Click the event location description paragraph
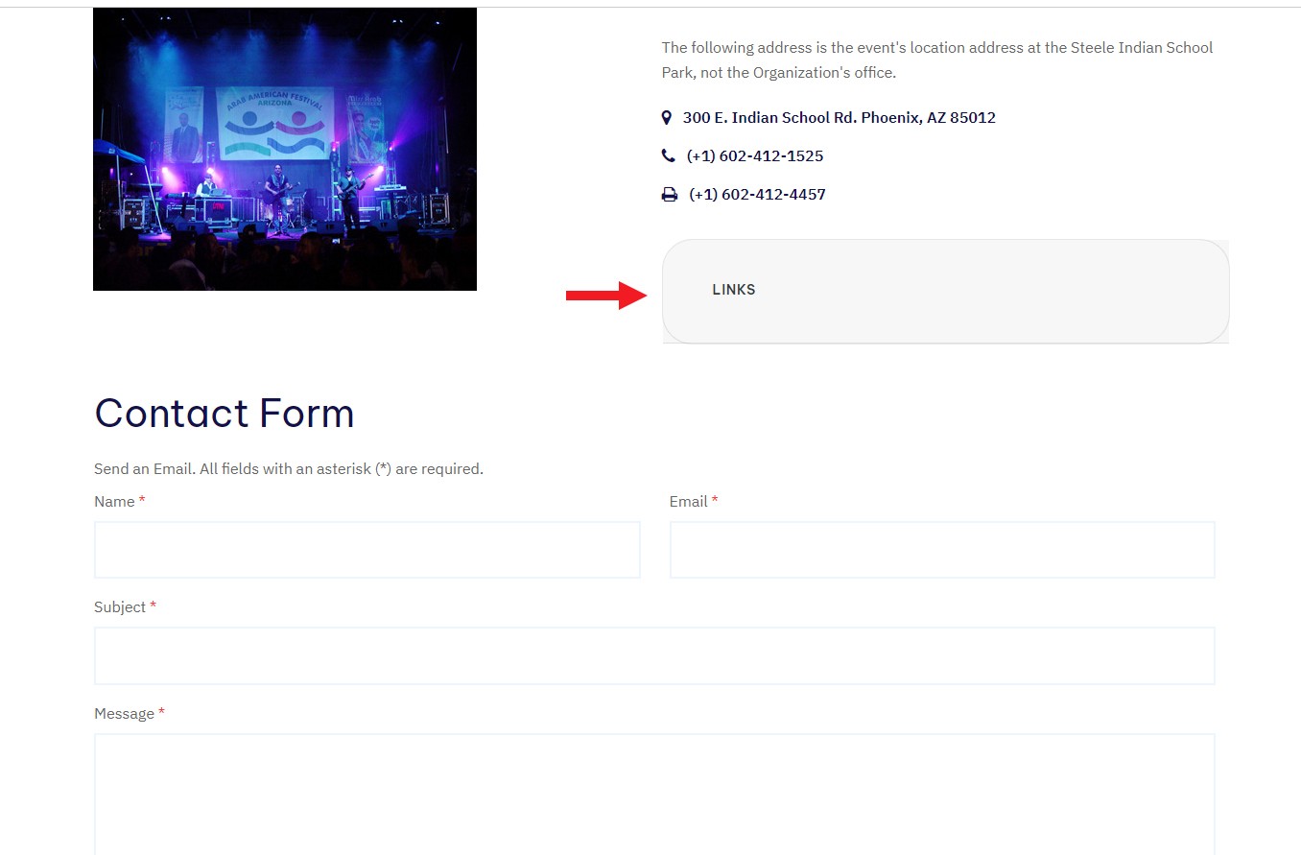 [x=936, y=59]
